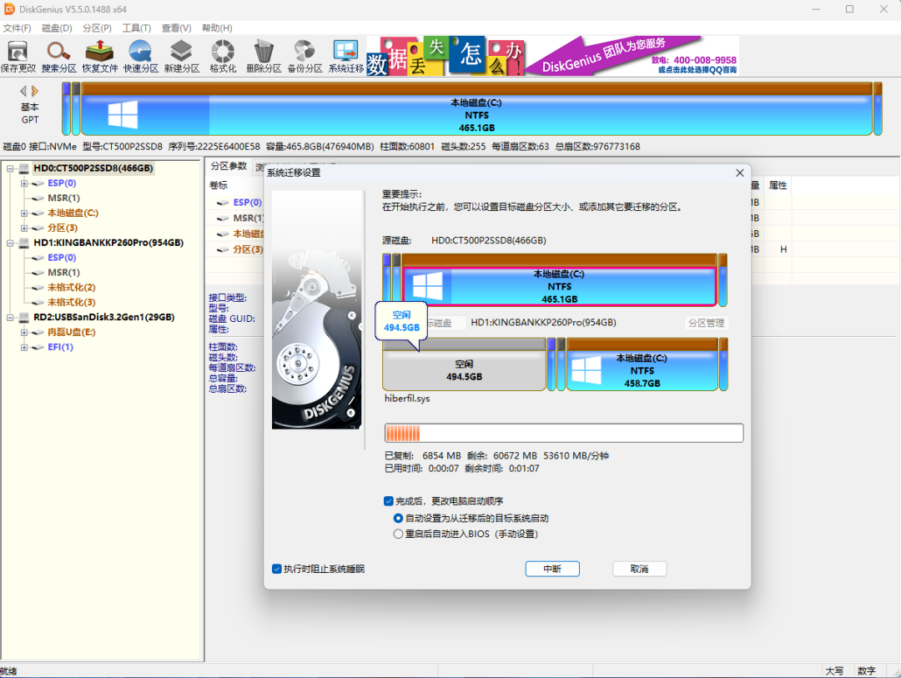Toggle 执行时阻止系统睡眠 checkbox
The width and height of the screenshot is (901, 678).
pos(276,569)
